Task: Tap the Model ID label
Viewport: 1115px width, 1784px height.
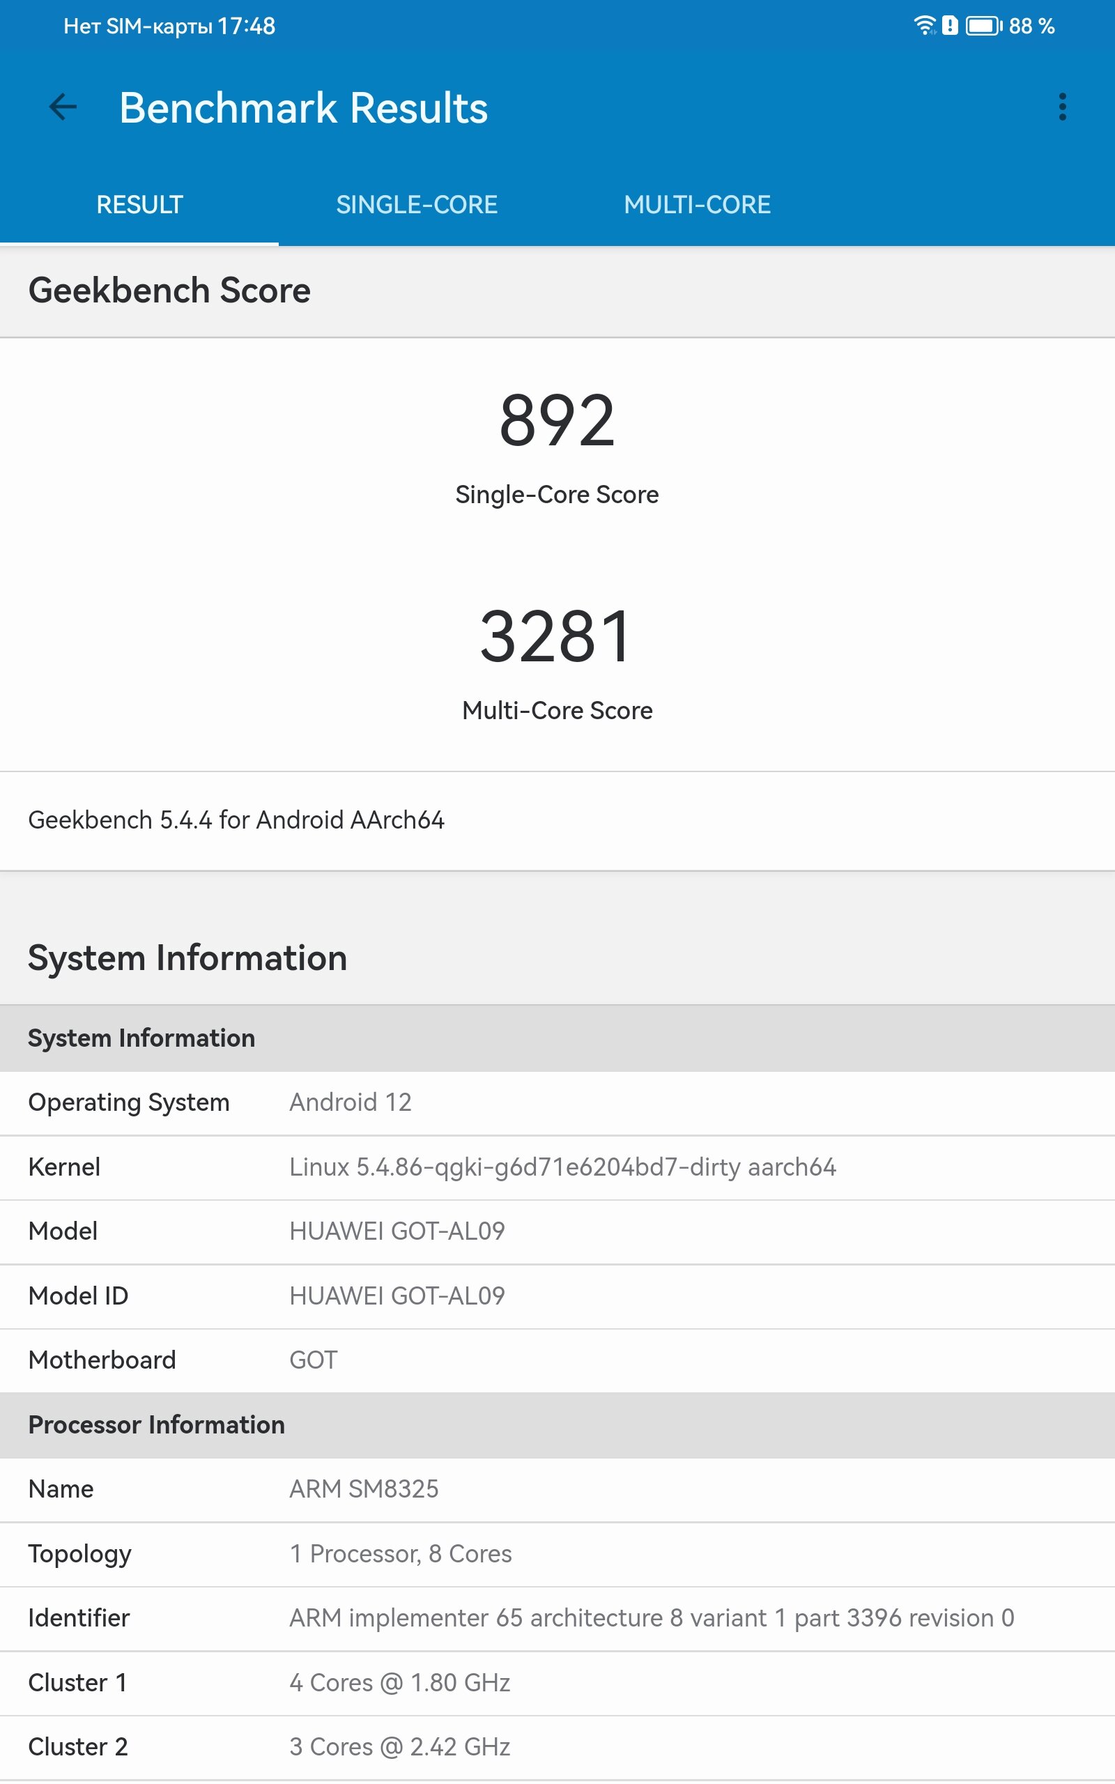Action: tap(78, 1296)
